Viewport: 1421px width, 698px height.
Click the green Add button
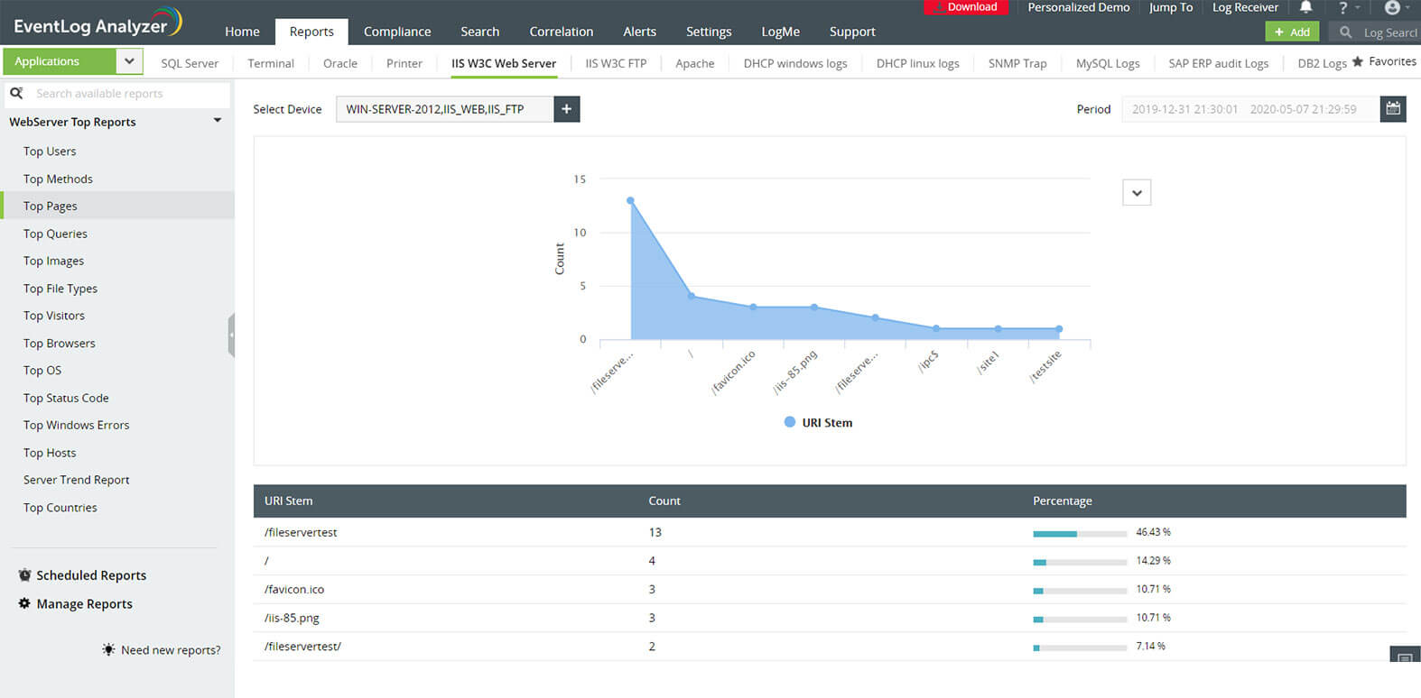1292,32
